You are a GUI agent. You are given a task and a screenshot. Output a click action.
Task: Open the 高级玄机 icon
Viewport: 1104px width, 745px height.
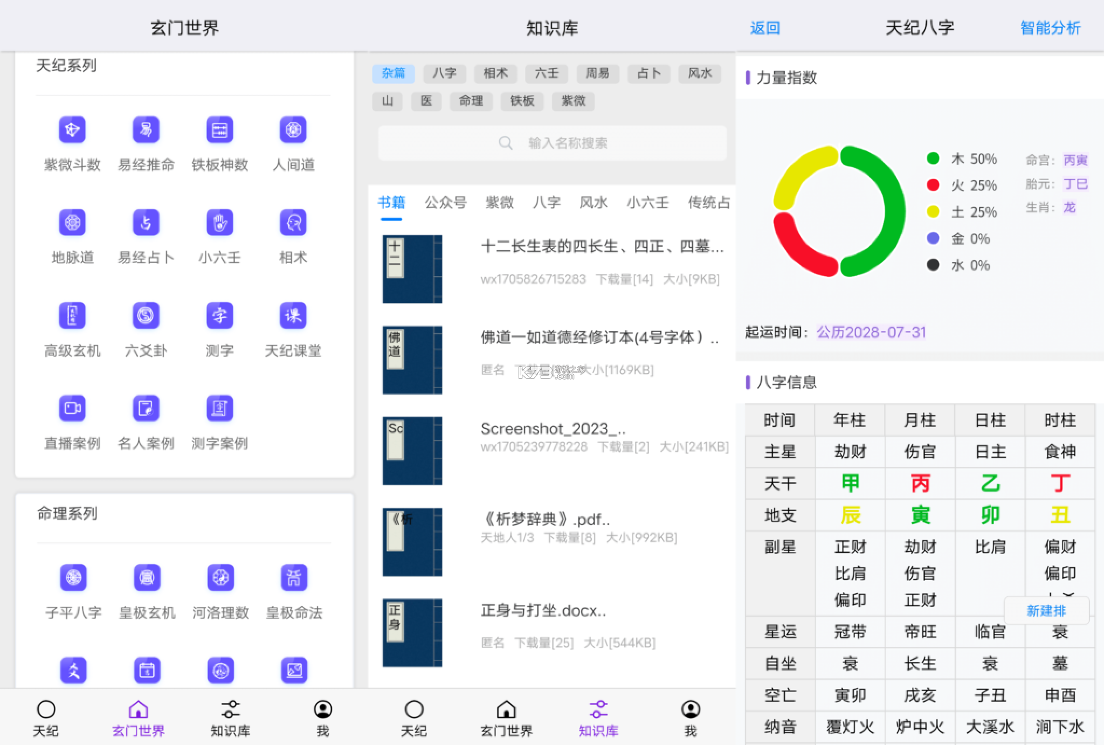point(72,315)
